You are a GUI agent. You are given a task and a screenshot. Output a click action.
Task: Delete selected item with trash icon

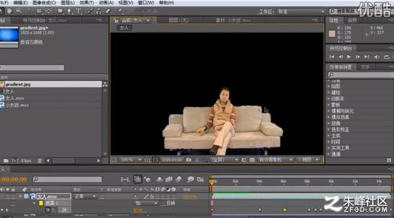coord(39,160)
